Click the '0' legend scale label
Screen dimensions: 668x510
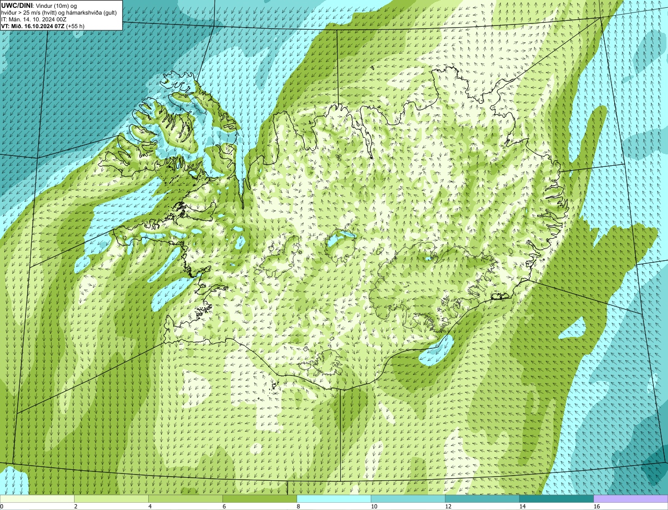pos(2,506)
